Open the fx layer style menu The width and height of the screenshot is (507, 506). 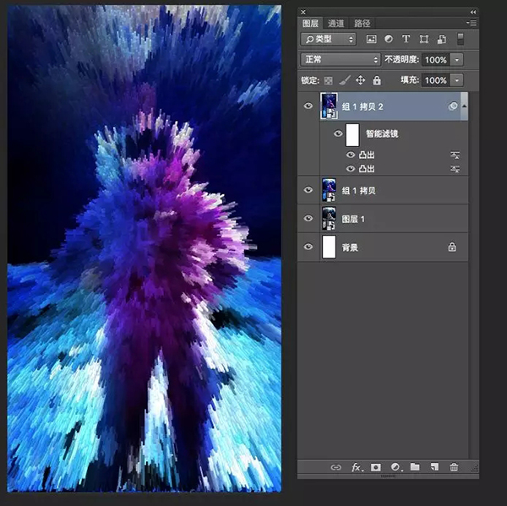[x=356, y=467]
